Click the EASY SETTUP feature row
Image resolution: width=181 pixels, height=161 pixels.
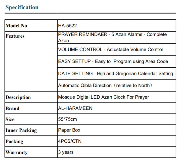(x=113, y=61)
